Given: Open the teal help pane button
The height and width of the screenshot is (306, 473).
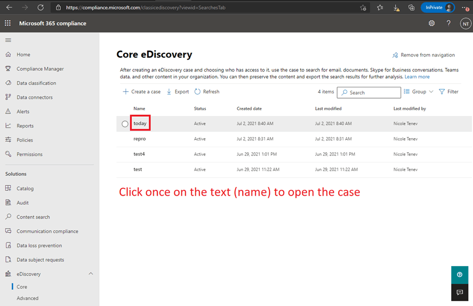Looking at the screenshot, I should point(460,275).
